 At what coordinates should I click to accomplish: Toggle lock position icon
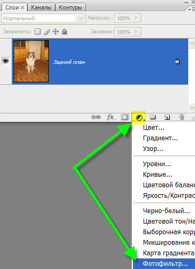[x=56, y=32]
